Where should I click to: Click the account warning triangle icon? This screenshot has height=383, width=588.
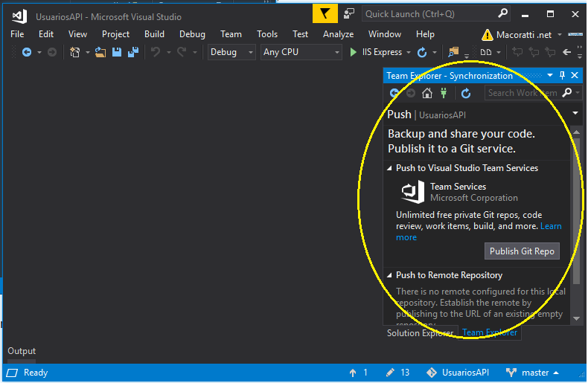pos(487,35)
